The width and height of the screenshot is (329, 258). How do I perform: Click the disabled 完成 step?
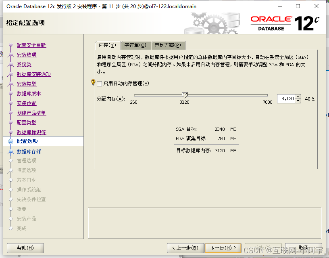click(x=22, y=229)
